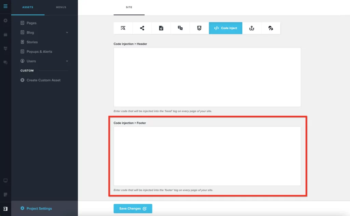Image resolution: width=350 pixels, height=216 pixels.
Task: Open the file settings gear tab icon
Action: (161, 28)
